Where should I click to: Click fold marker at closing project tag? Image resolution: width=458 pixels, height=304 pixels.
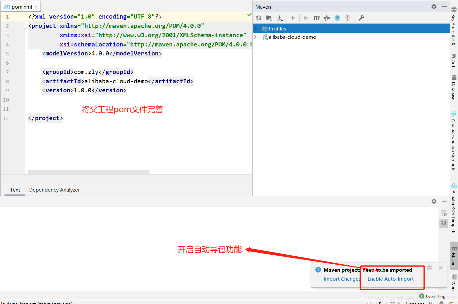coord(25,118)
